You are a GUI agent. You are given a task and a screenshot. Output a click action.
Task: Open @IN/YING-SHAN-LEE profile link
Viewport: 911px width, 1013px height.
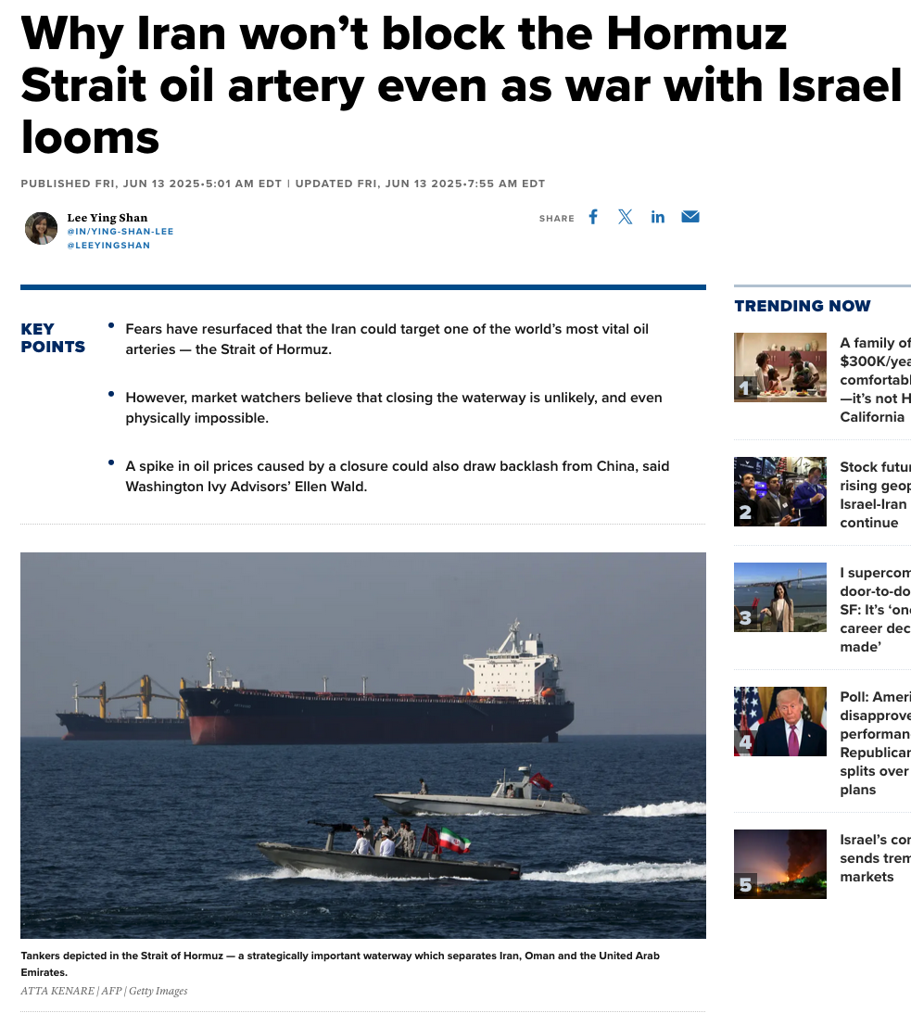tap(120, 232)
